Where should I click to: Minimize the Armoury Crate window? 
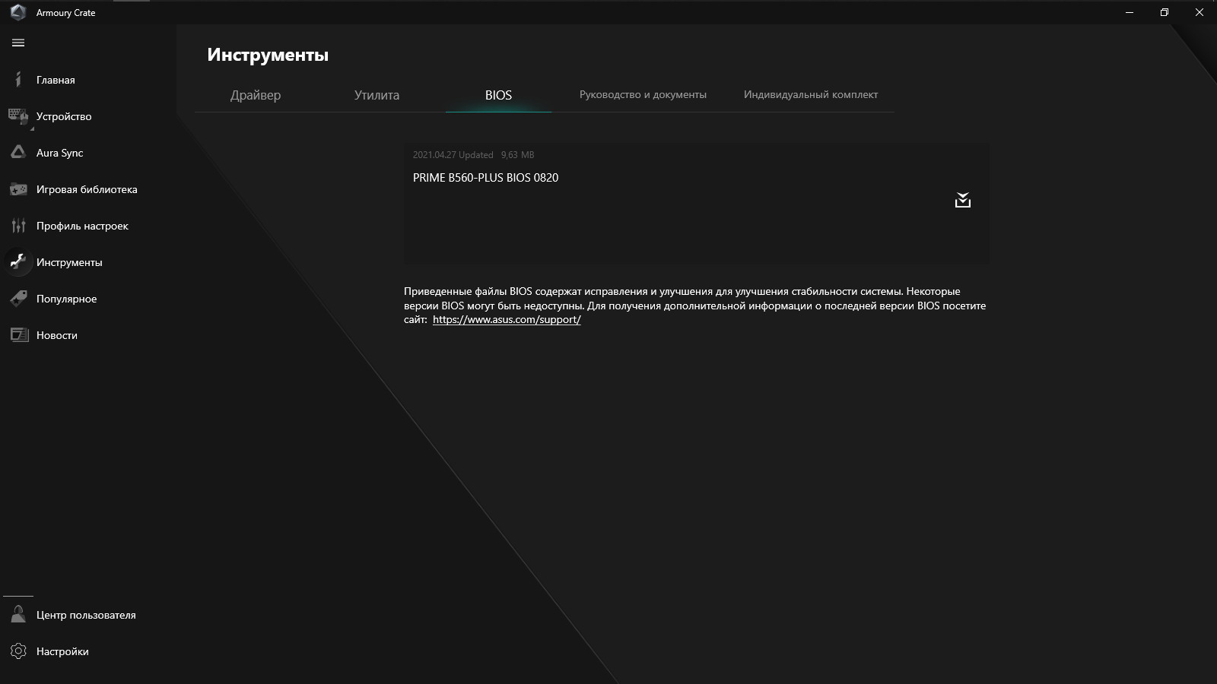[x=1130, y=12]
